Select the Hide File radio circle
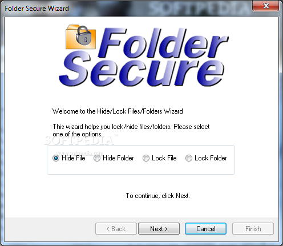The height and width of the screenshot is (246, 283). point(56,158)
